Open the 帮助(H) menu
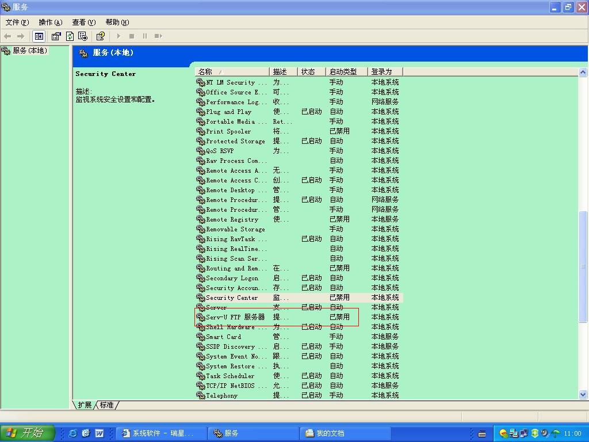Viewport: 589px width, 442px height. point(117,22)
